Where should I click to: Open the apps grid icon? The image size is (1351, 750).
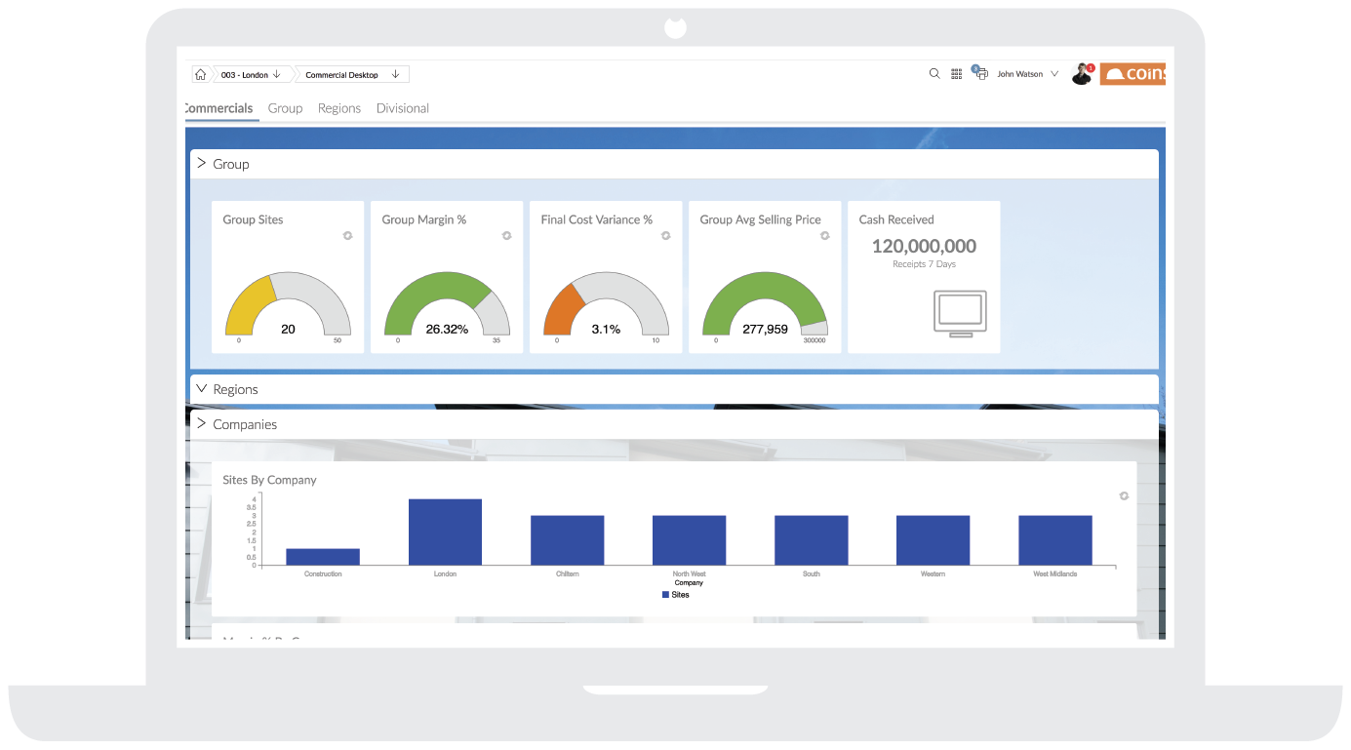pyautogui.click(x=957, y=74)
